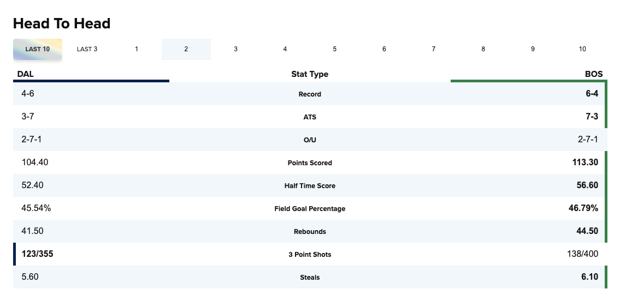Click the Head To Head heading
This screenshot has width=626, height=301.
62,23
